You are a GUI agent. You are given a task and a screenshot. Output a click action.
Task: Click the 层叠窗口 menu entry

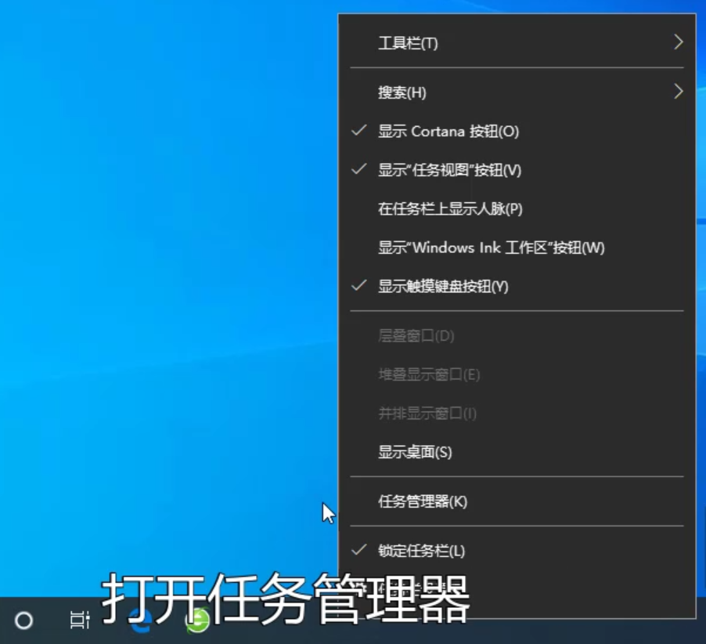[416, 336]
